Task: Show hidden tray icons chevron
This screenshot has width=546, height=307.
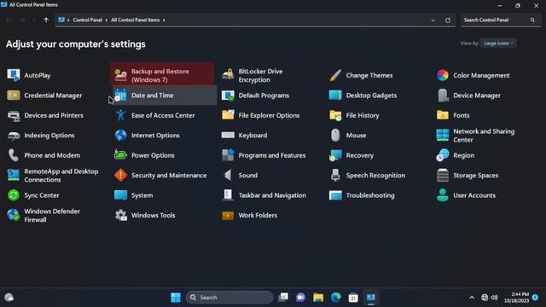Action: click(x=472, y=298)
